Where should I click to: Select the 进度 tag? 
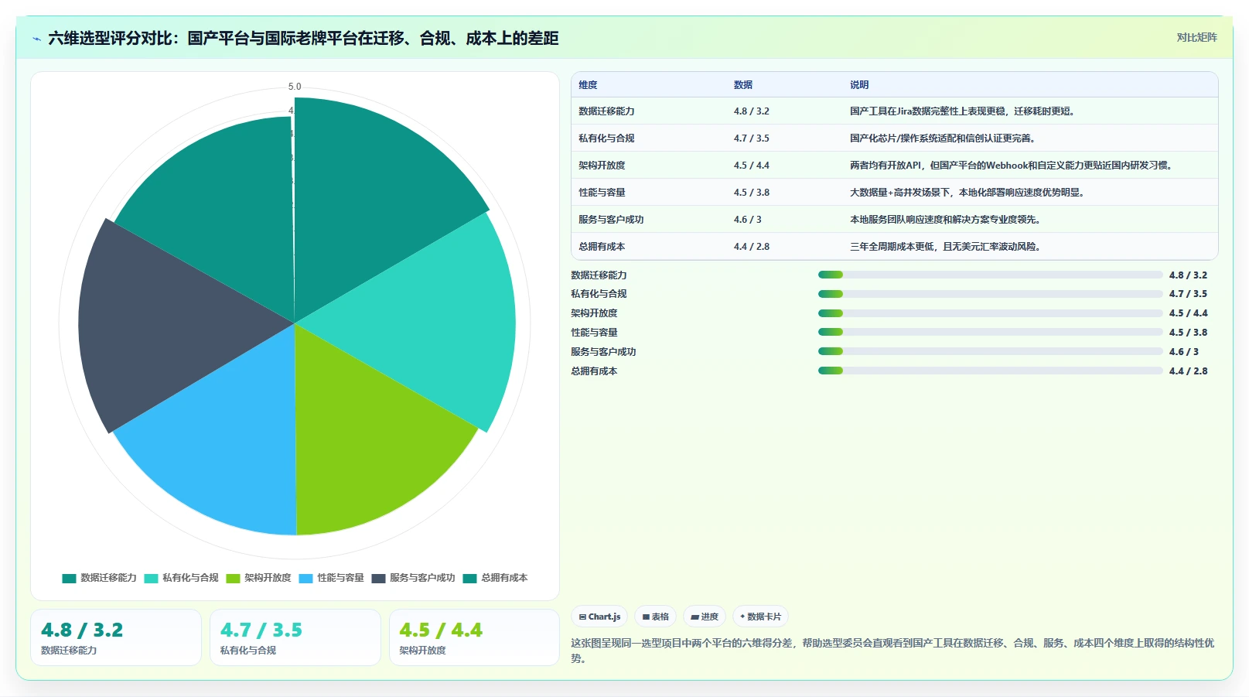point(705,617)
